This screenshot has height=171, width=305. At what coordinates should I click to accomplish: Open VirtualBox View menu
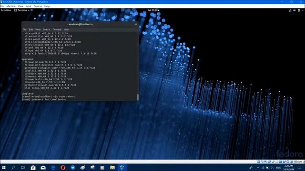tap(20, 6)
